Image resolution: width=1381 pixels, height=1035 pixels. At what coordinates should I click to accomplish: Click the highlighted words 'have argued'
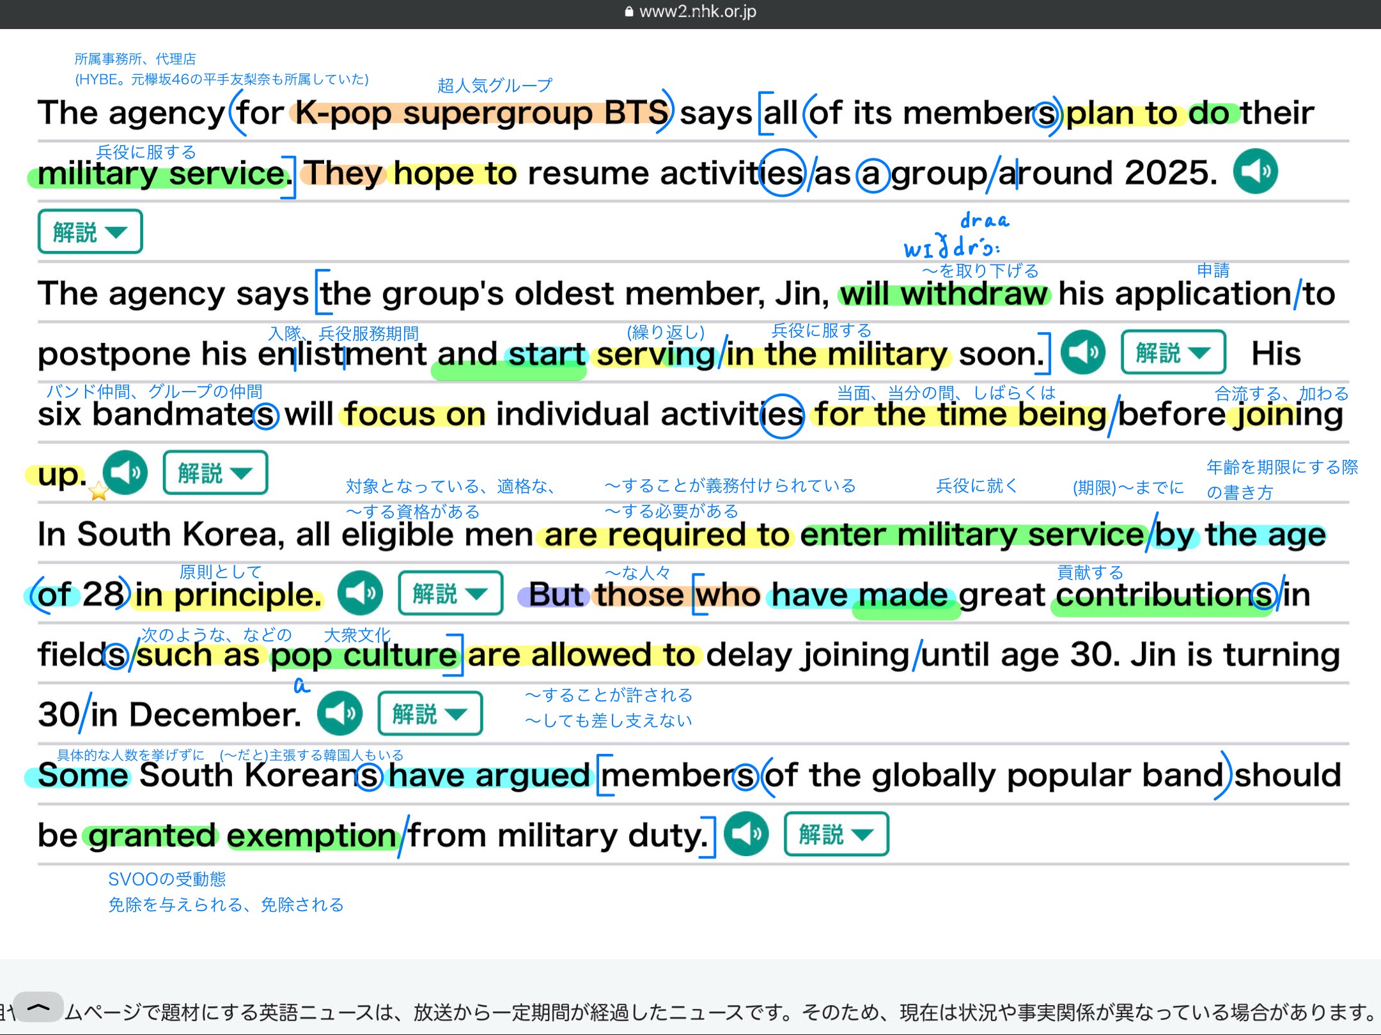coord(489,775)
